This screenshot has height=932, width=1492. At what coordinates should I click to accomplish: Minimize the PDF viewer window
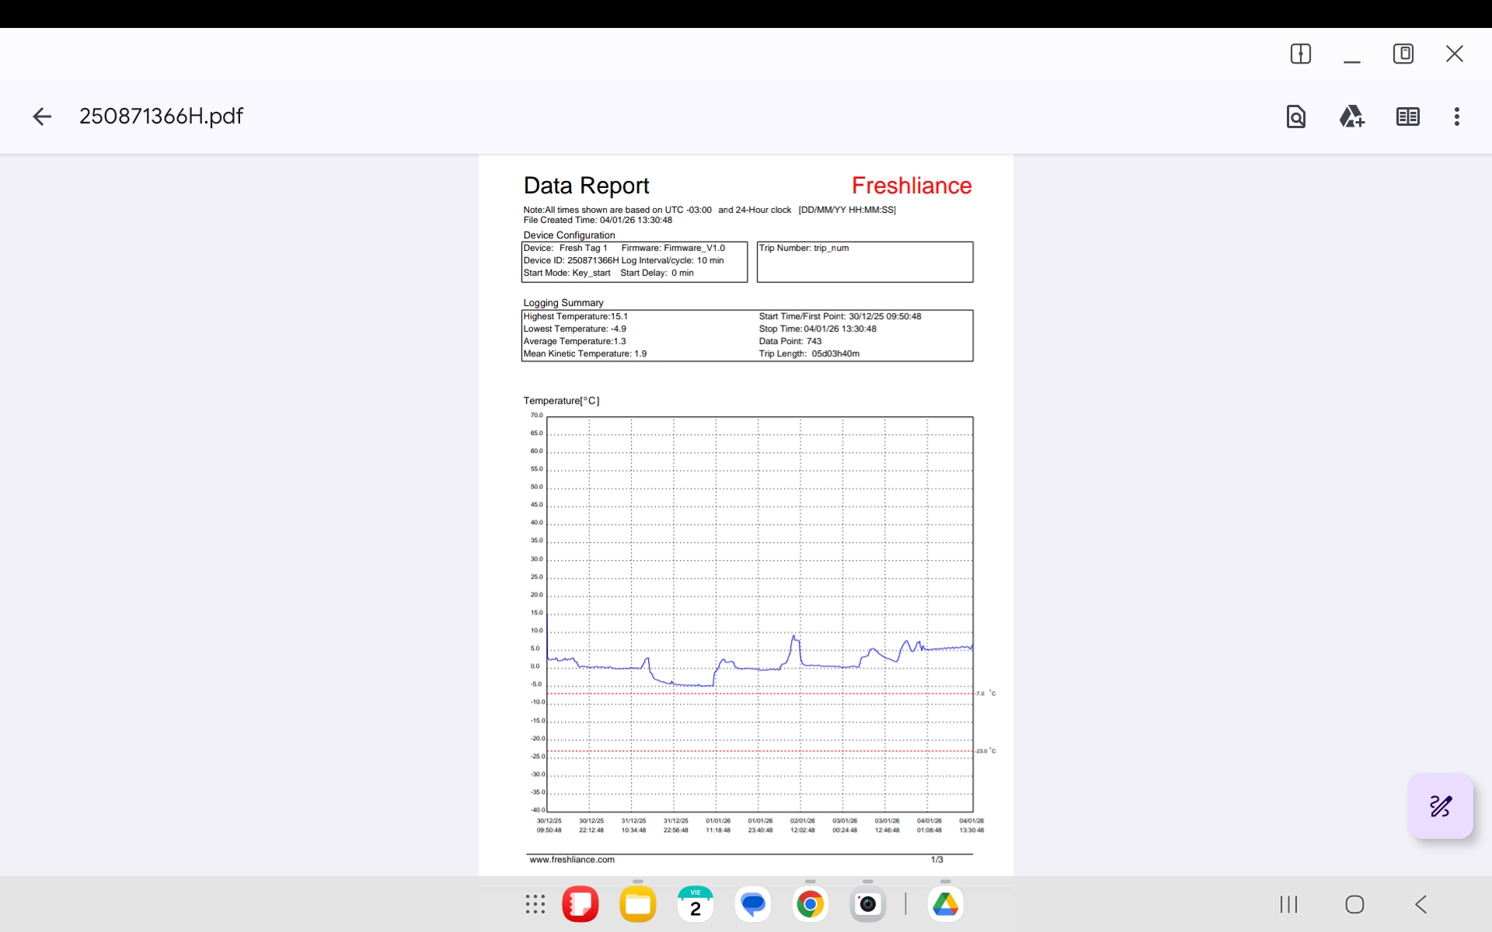(1351, 56)
